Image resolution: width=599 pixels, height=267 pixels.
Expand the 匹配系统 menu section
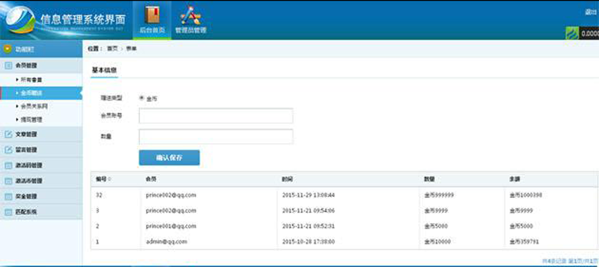coord(41,212)
